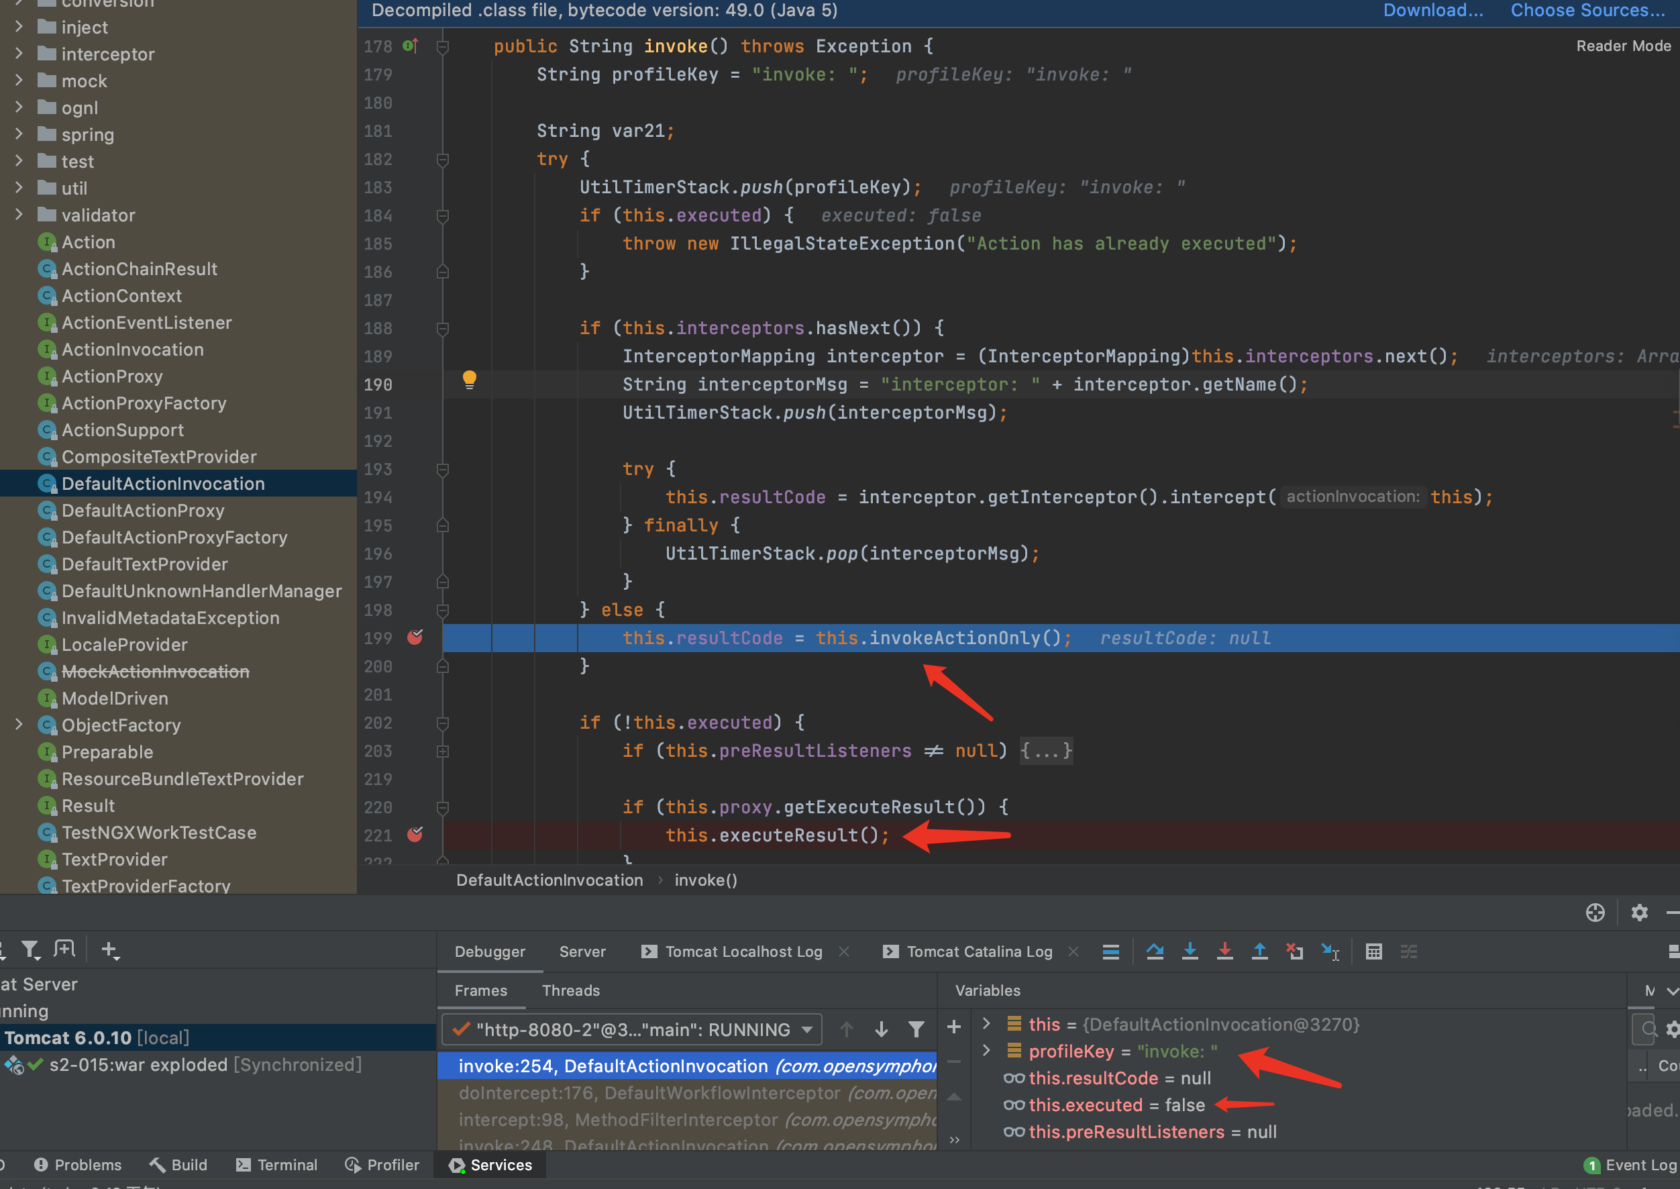
Task: Expand the profileKey variable node
Action: click(x=986, y=1051)
